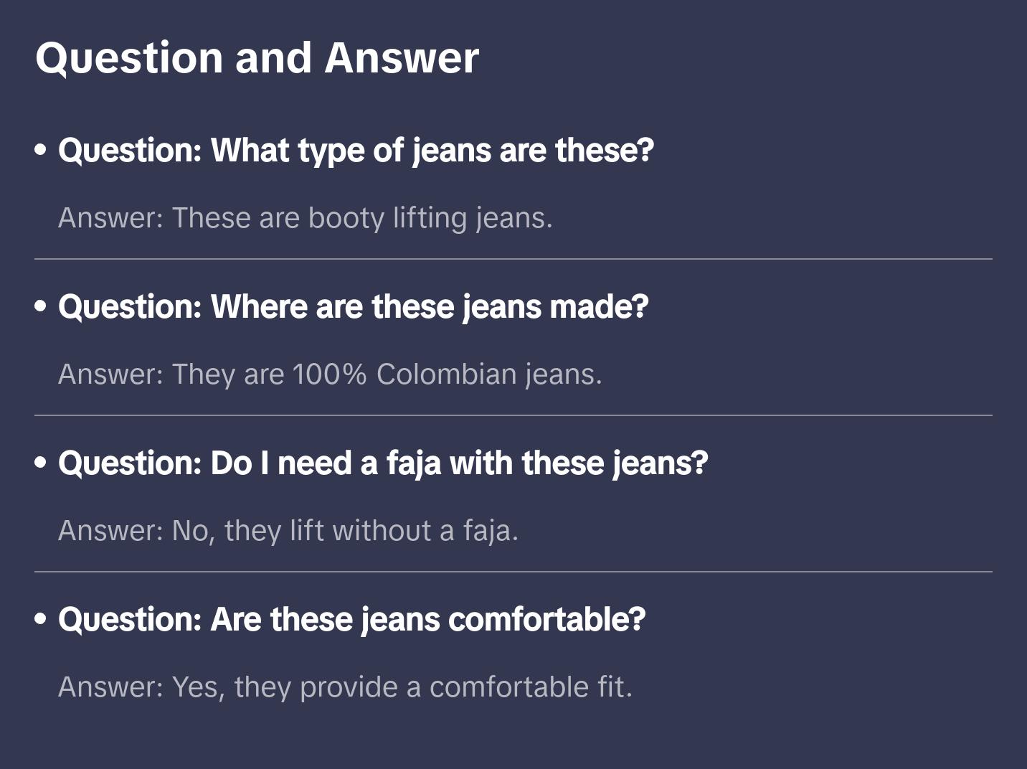The width and height of the screenshot is (1027, 769).
Task: Click the word "comfortable?" in the last question
Action: [546, 620]
